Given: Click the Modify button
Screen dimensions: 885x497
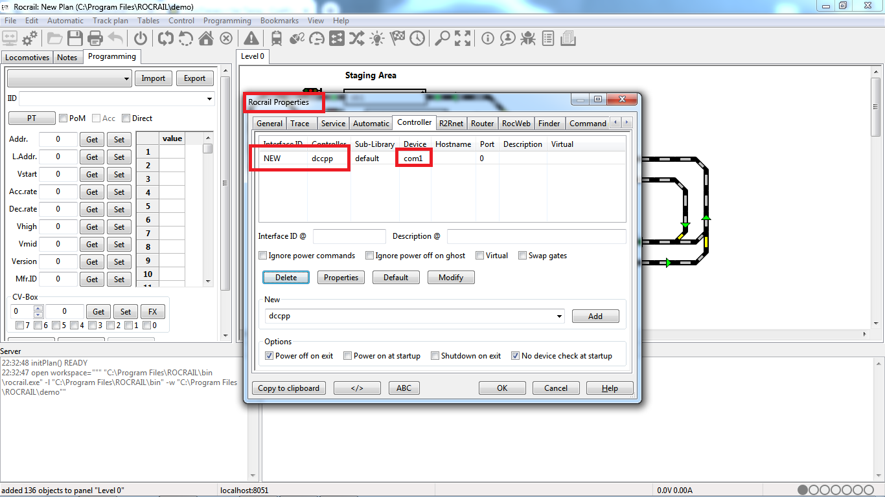Looking at the screenshot, I should pos(451,278).
